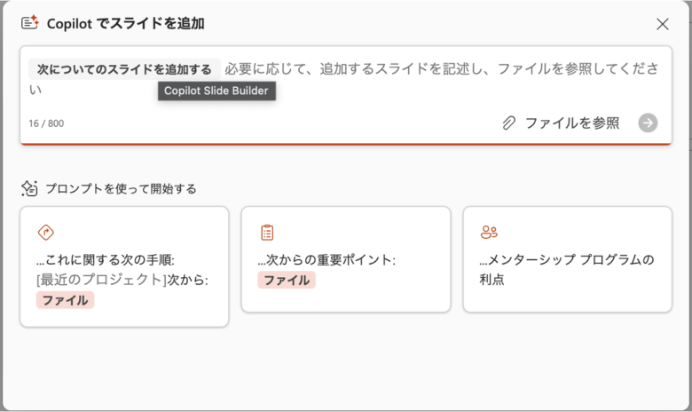The height and width of the screenshot is (412, 692).
Task: Click the 16 / 800 character counter
Action: pyautogui.click(x=46, y=123)
